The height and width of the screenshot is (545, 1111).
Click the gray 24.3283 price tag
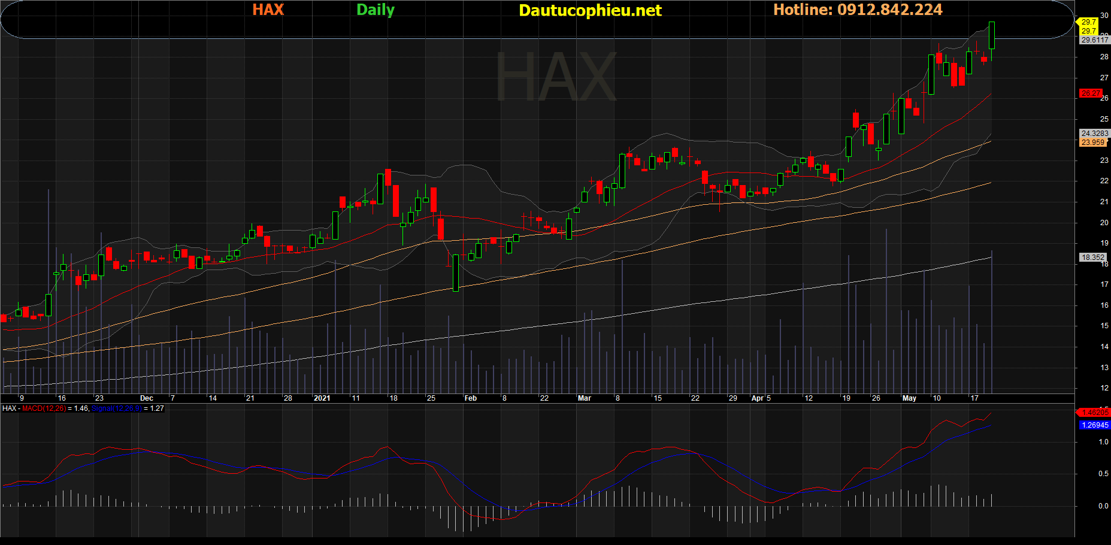1094,134
